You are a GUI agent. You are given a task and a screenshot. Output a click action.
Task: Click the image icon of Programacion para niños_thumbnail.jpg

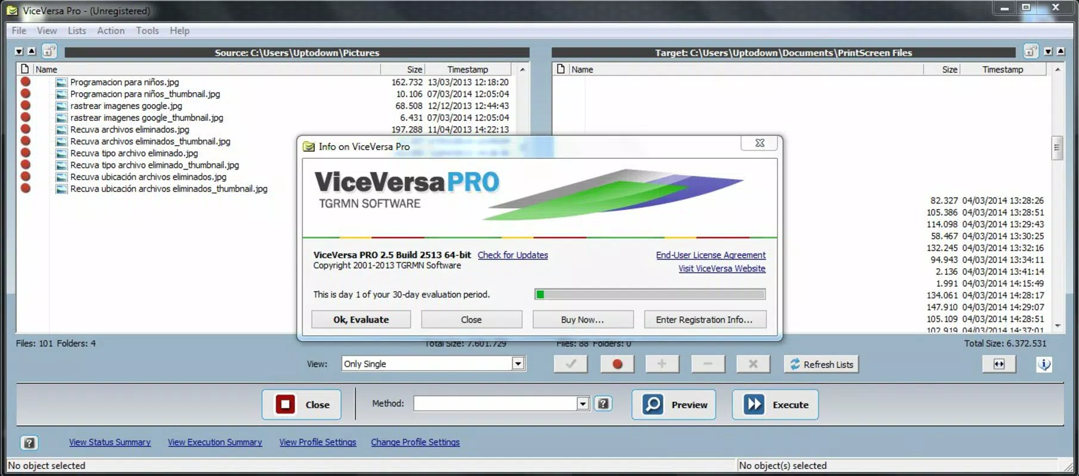tap(61, 94)
